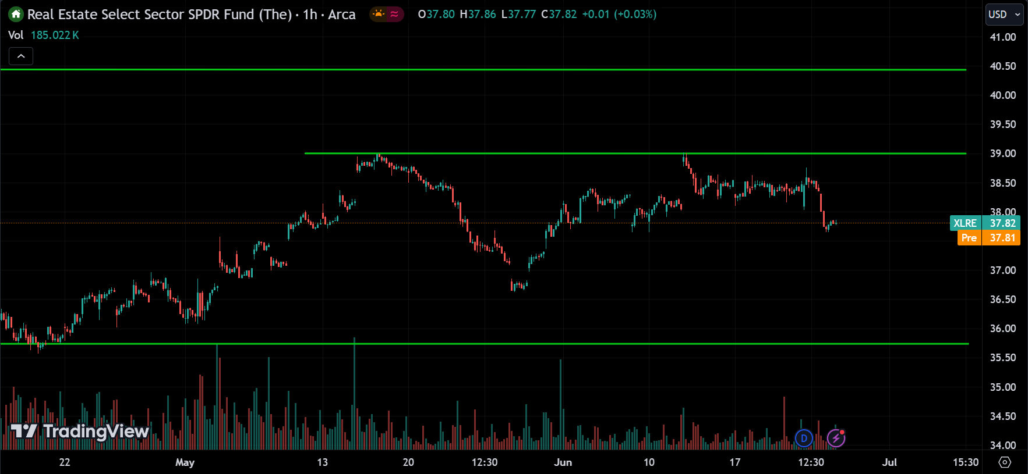
Task: Click the Vol 185.022 K indicator label
Action: pos(44,35)
